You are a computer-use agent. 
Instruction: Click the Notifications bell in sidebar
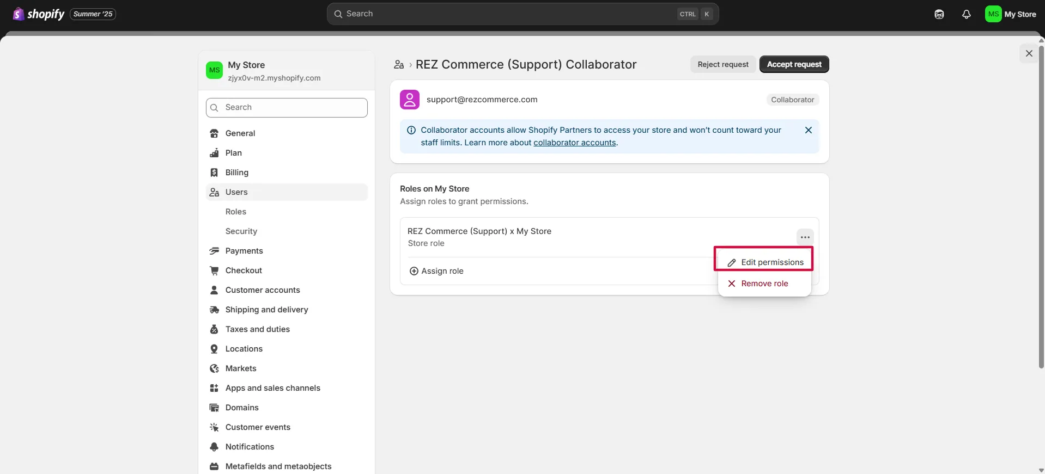pos(214,447)
